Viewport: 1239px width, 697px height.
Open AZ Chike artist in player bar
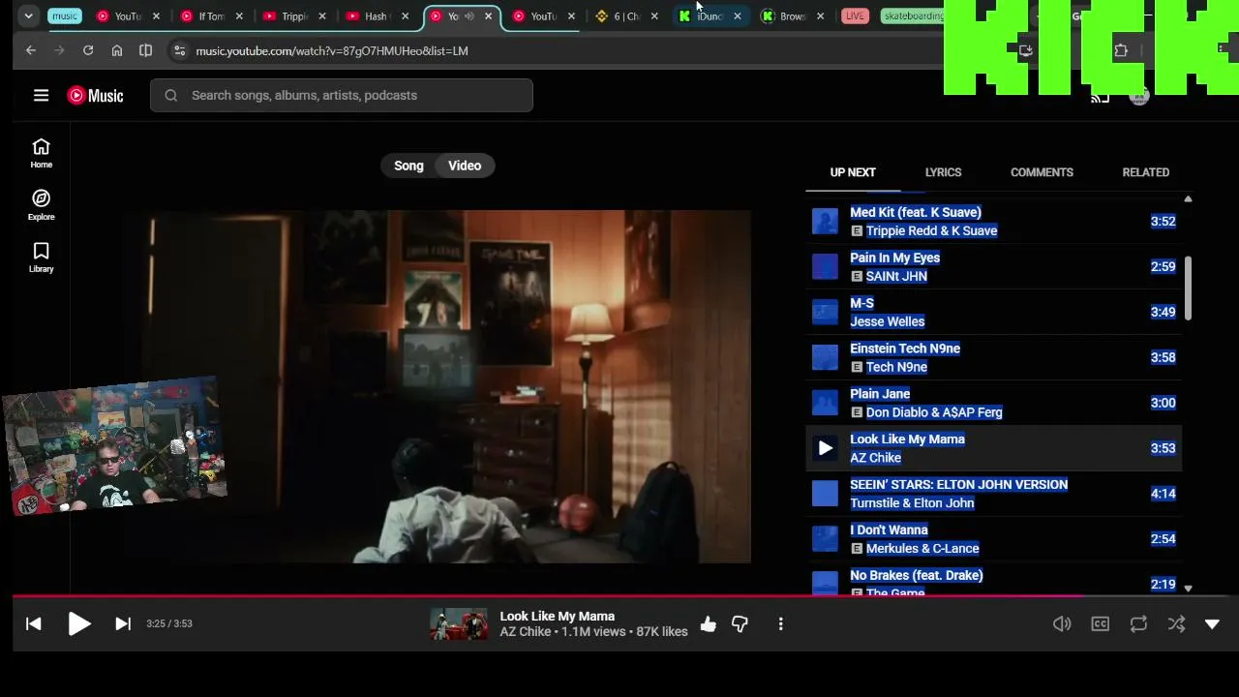526,632
